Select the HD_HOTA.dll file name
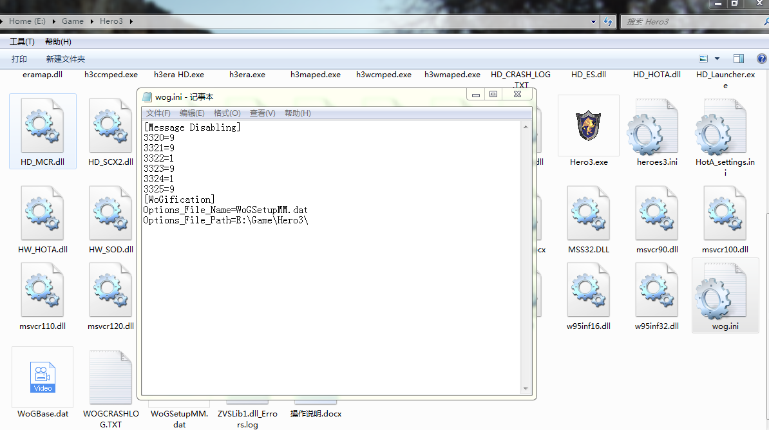769x430 pixels. [x=657, y=75]
